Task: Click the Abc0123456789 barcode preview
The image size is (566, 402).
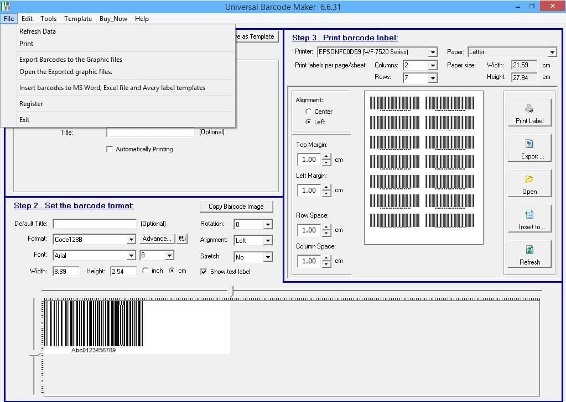Action: tap(137, 326)
